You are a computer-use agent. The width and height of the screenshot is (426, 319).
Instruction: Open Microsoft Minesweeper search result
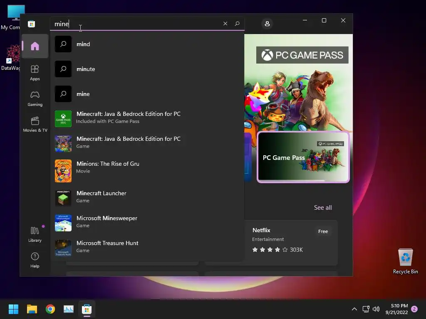pyautogui.click(x=147, y=223)
